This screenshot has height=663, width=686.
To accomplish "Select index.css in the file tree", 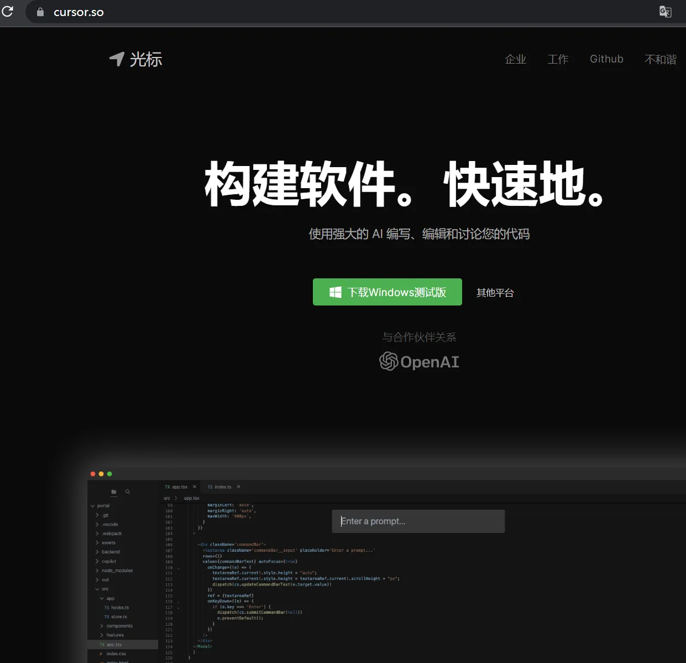I will (117, 654).
